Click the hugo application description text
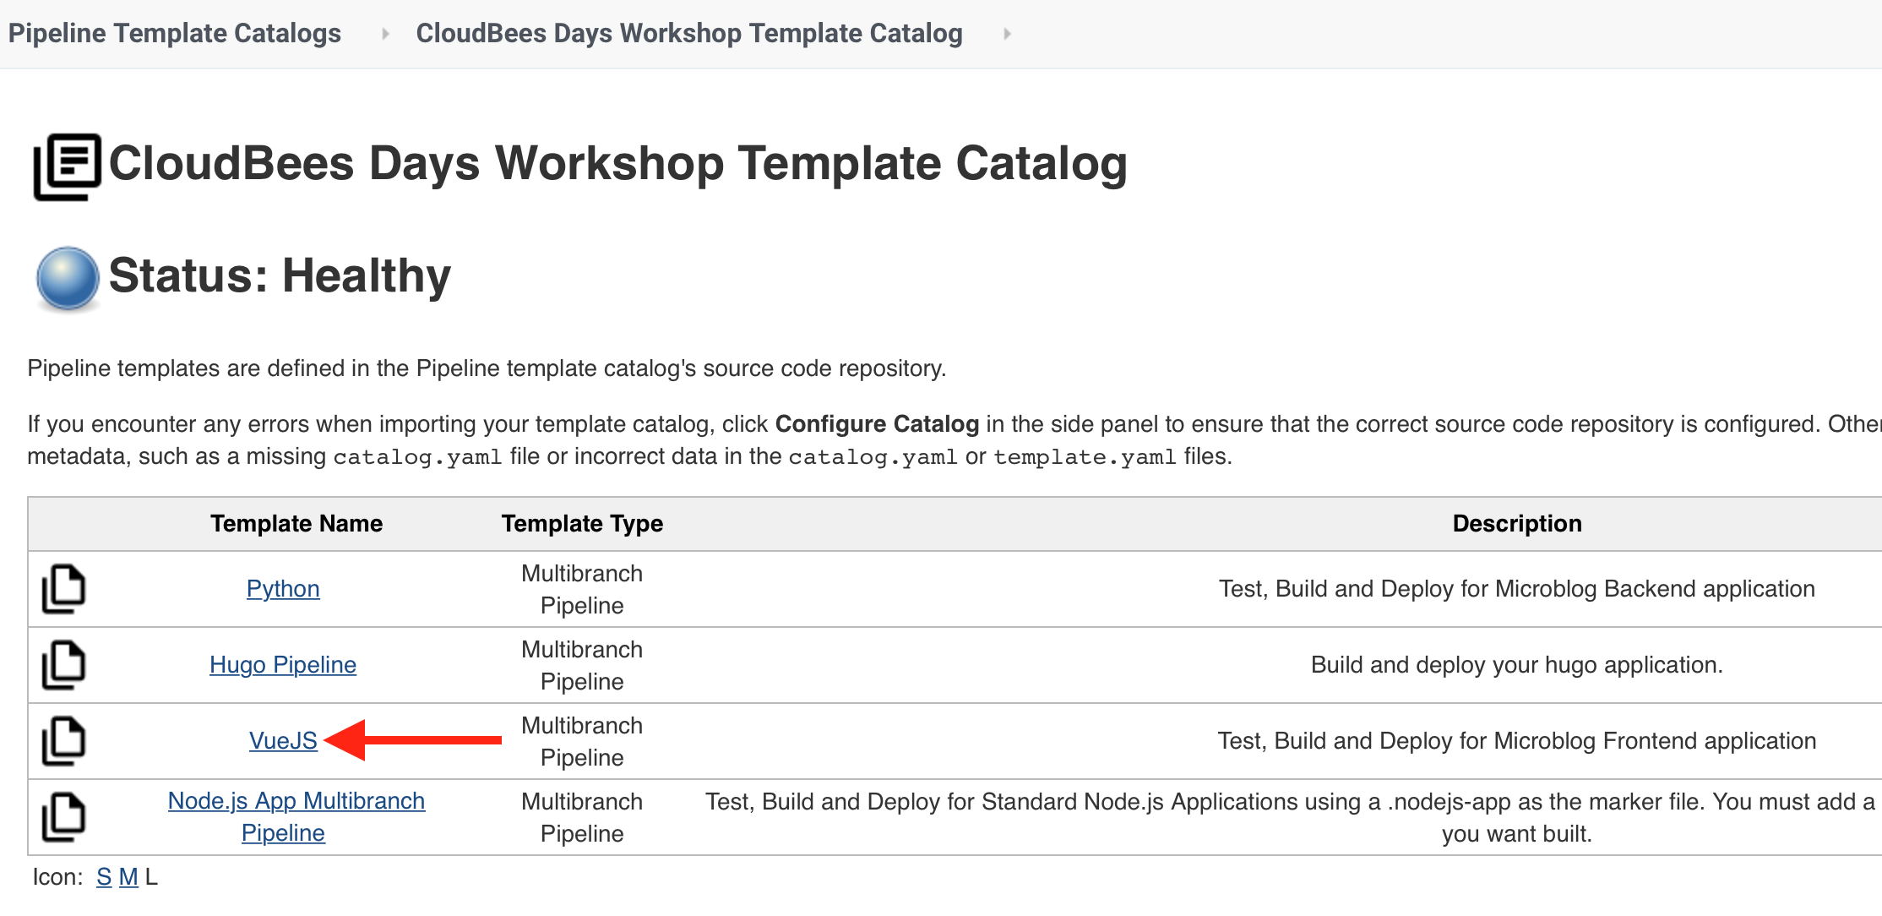This screenshot has height=916, width=1882. (1517, 665)
